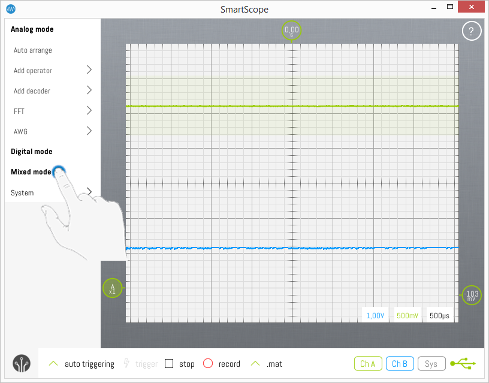
Task: Toggle Ch B channel visibility
Action: (x=399, y=363)
